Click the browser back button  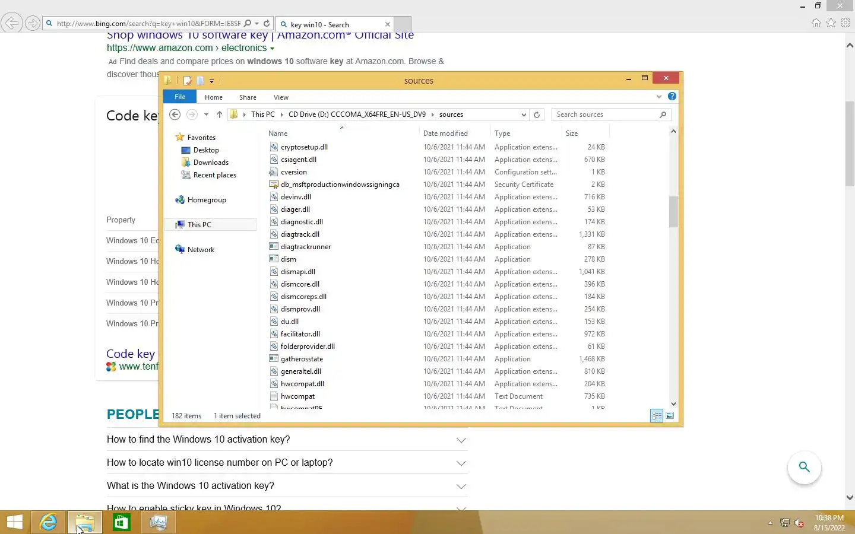pyautogui.click(x=11, y=23)
